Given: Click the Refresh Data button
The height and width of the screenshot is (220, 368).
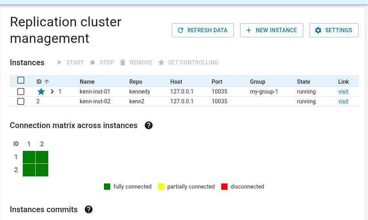Looking at the screenshot, I should [203, 30].
